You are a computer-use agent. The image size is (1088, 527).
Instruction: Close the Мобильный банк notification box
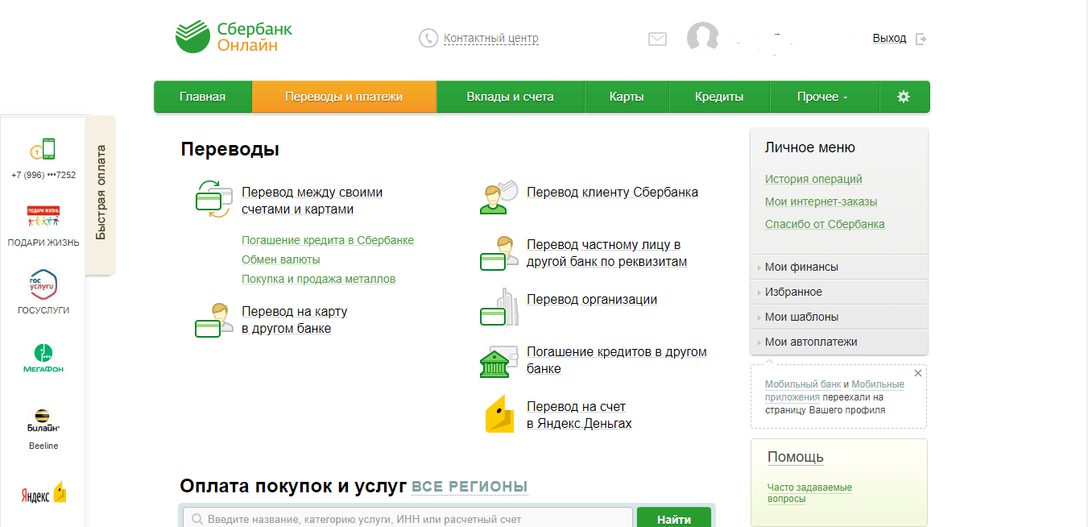[918, 373]
